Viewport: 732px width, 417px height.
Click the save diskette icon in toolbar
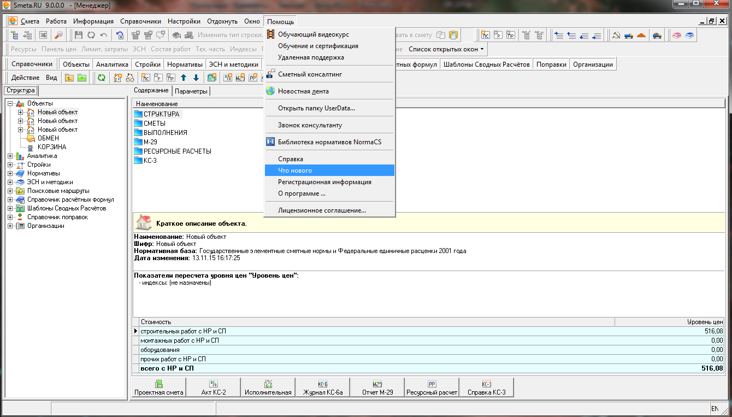point(79,36)
